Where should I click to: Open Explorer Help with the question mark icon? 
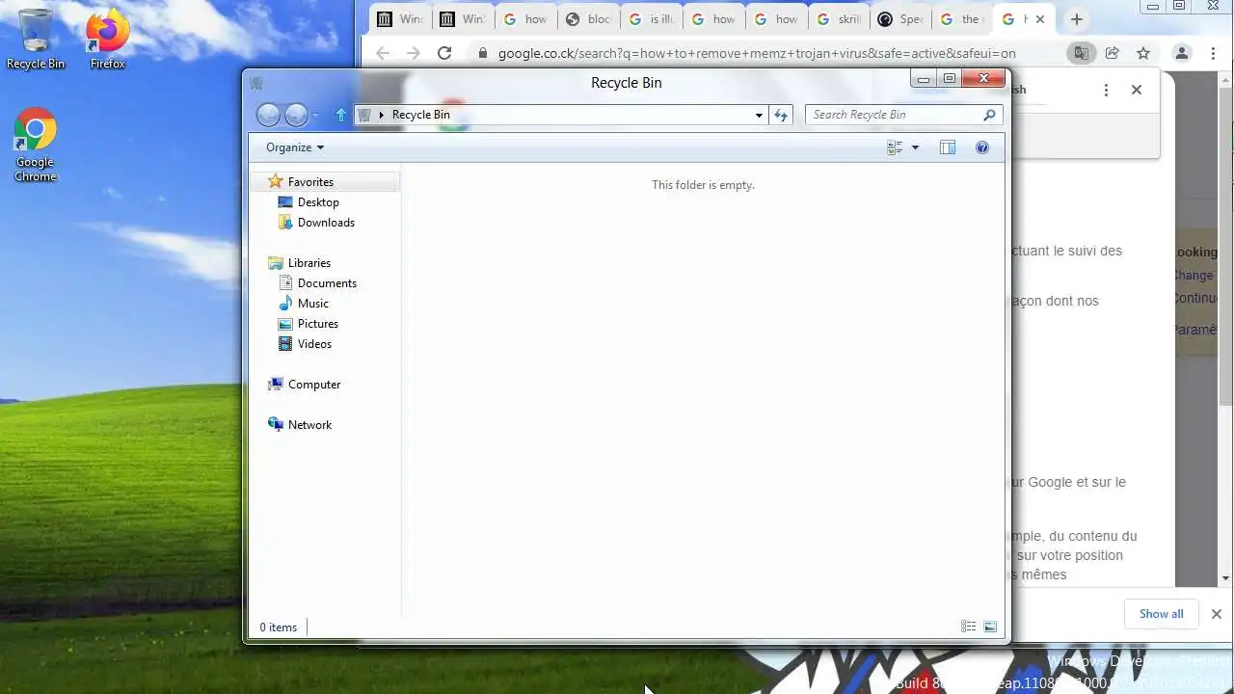(x=982, y=147)
